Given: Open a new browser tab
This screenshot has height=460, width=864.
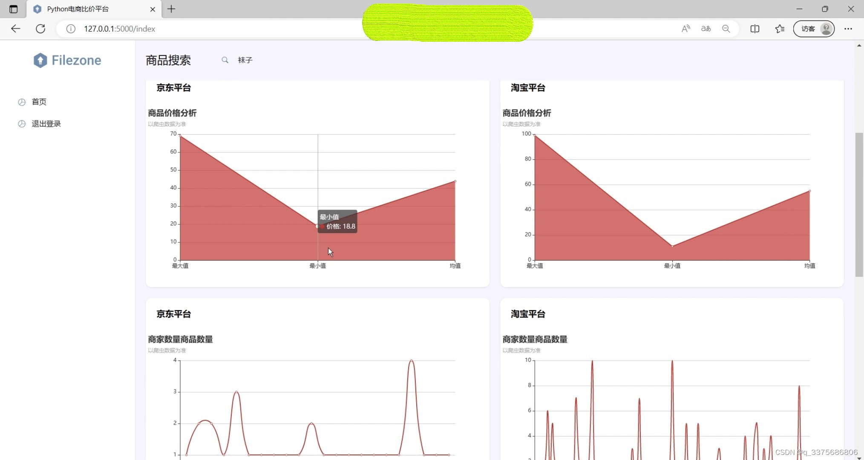Looking at the screenshot, I should tap(171, 9).
